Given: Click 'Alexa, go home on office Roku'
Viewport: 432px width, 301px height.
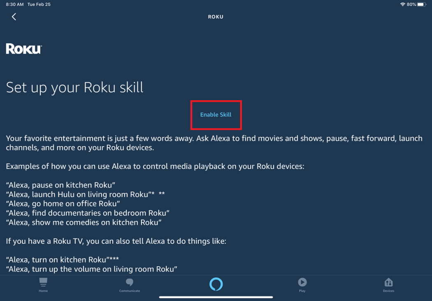Looking at the screenshot, I should coord(63,204).
